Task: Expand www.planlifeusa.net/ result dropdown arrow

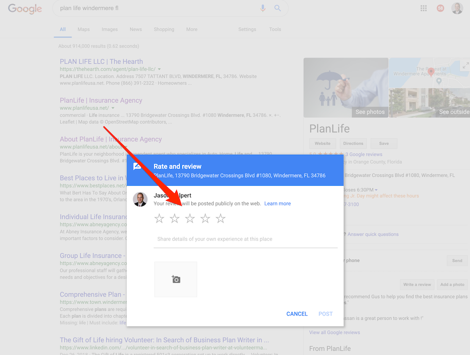Action: pyautogui.click(x=113, y=108)
